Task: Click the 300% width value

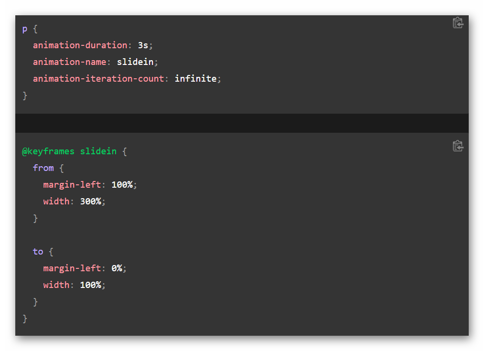Action: [90, 202]
